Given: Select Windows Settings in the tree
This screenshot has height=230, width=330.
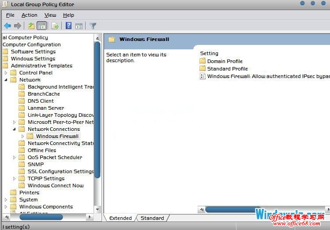Looking at the screenshot, I should tap(33, 59).
